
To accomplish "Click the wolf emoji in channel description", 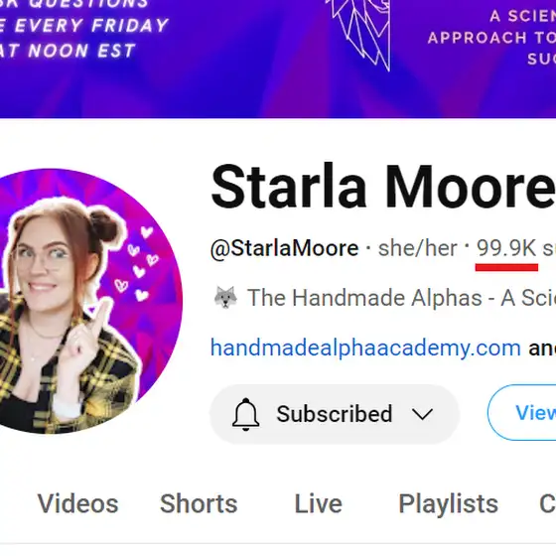I will tap(225, 297).
